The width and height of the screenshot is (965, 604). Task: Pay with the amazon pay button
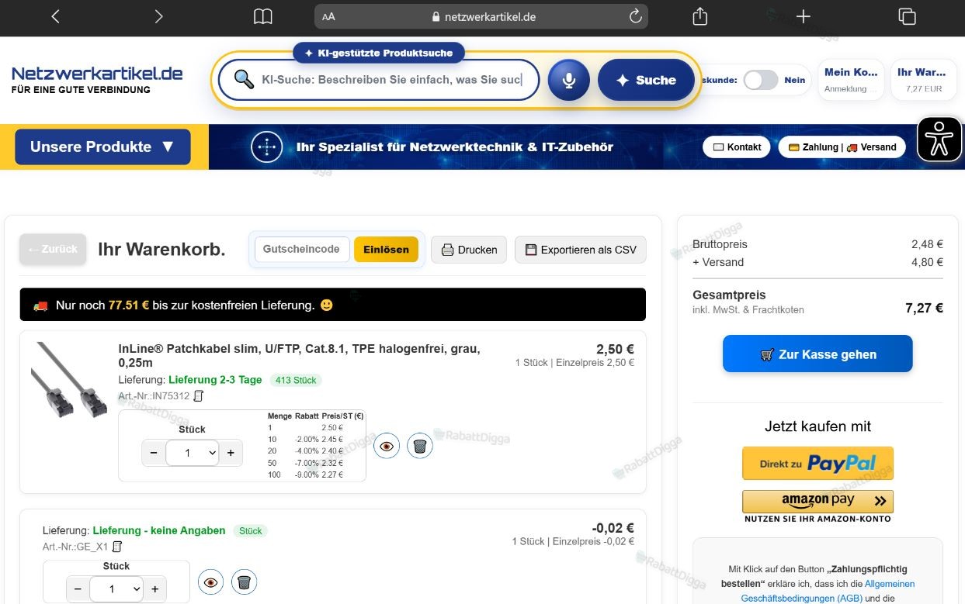(817, 500)
